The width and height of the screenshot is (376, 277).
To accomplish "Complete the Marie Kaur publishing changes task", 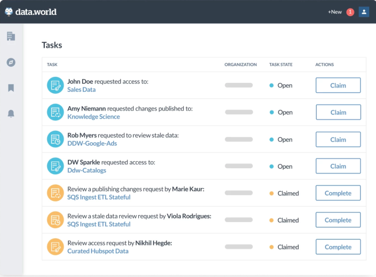I will coord(338,193).
